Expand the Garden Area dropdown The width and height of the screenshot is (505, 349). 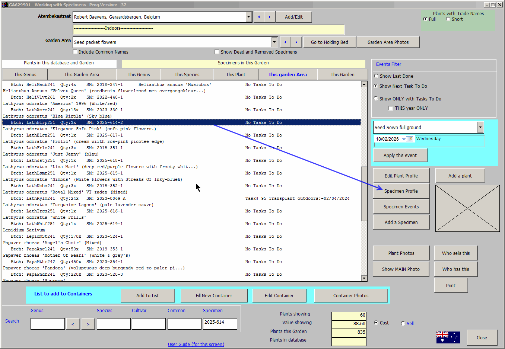274,42
